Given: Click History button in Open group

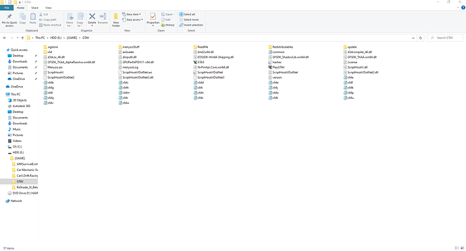Looking at the screenshot, I should coord(168,25).
